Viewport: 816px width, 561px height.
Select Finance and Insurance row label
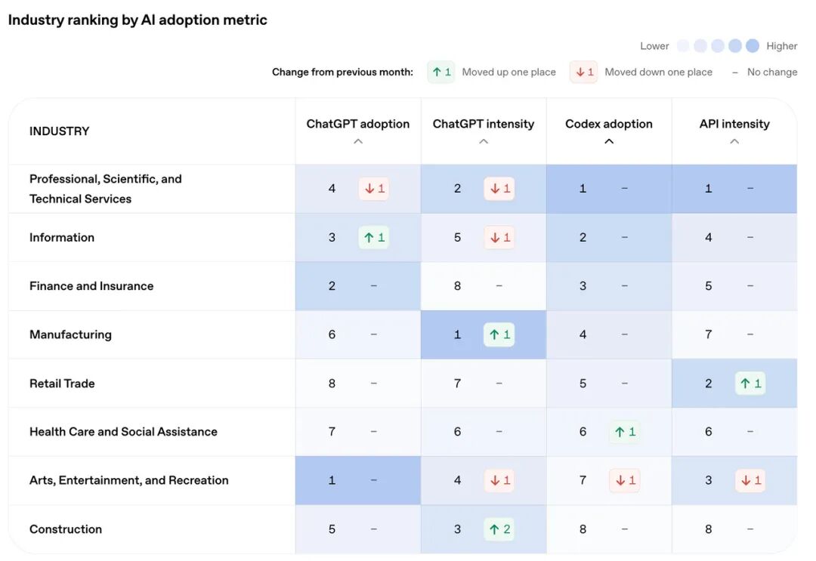(x=91, y=286)
